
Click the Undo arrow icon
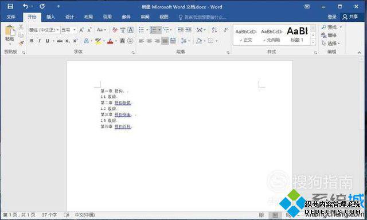25,6
